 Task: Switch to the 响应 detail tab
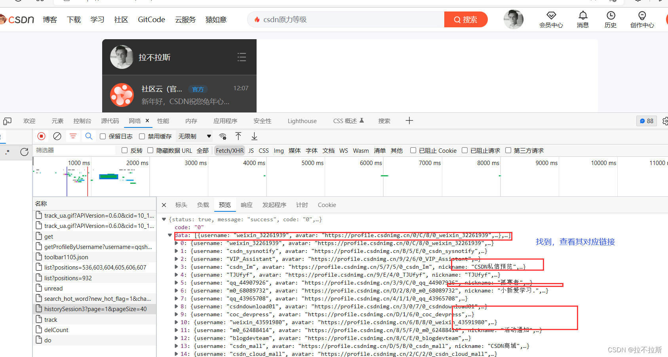(x=246, y=205)
